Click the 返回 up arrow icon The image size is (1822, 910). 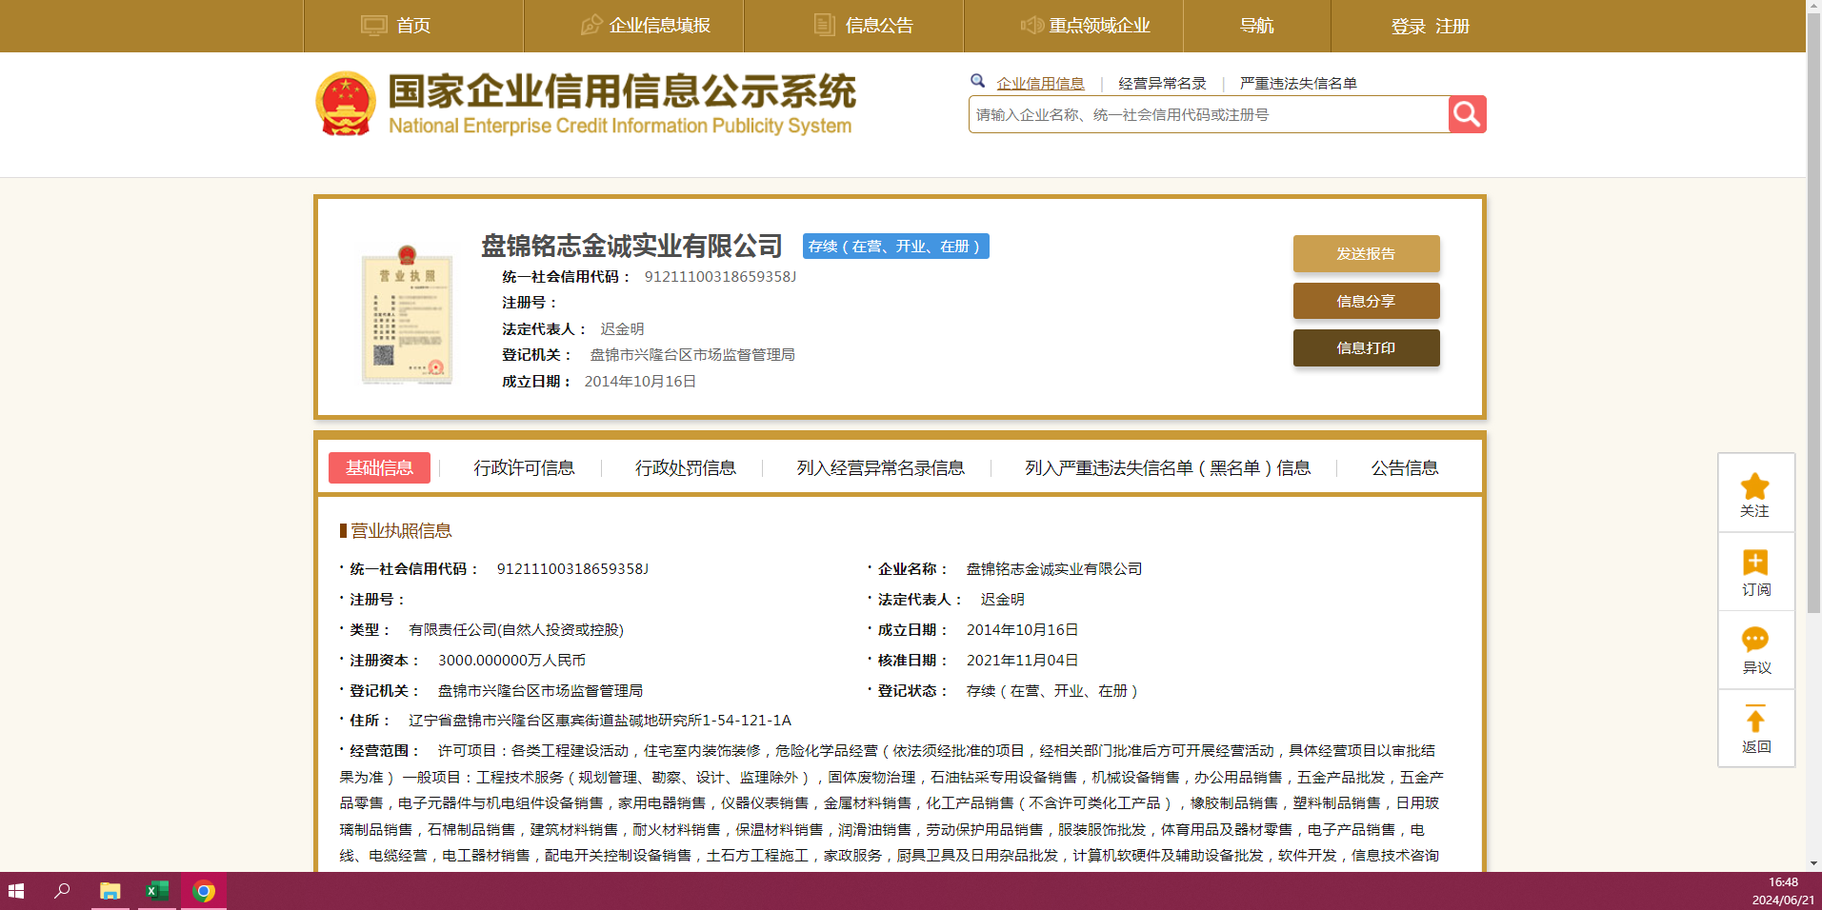pos(1754,719)
